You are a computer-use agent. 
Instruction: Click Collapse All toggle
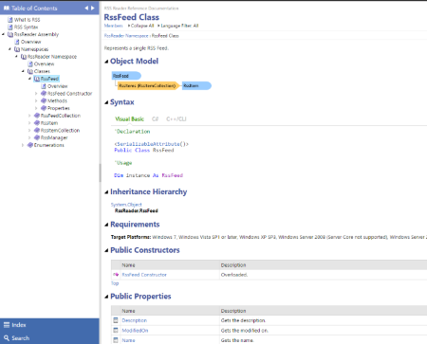click(x=140, y=26)
